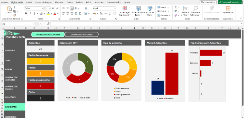Toggle middle vertical alignment

coord(68,8)
